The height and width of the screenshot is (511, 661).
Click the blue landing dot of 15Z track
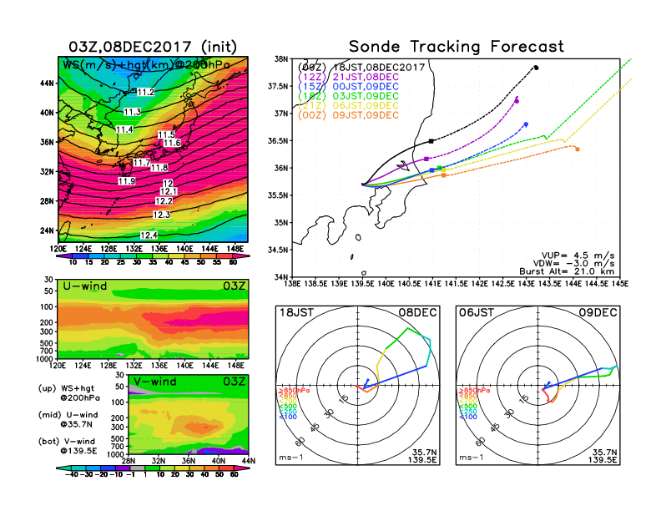[526, 124]
